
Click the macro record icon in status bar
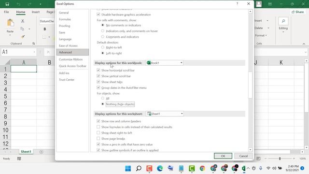[19, 159]
